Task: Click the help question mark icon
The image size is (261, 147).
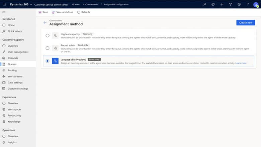Action: [x=248, y=4]
